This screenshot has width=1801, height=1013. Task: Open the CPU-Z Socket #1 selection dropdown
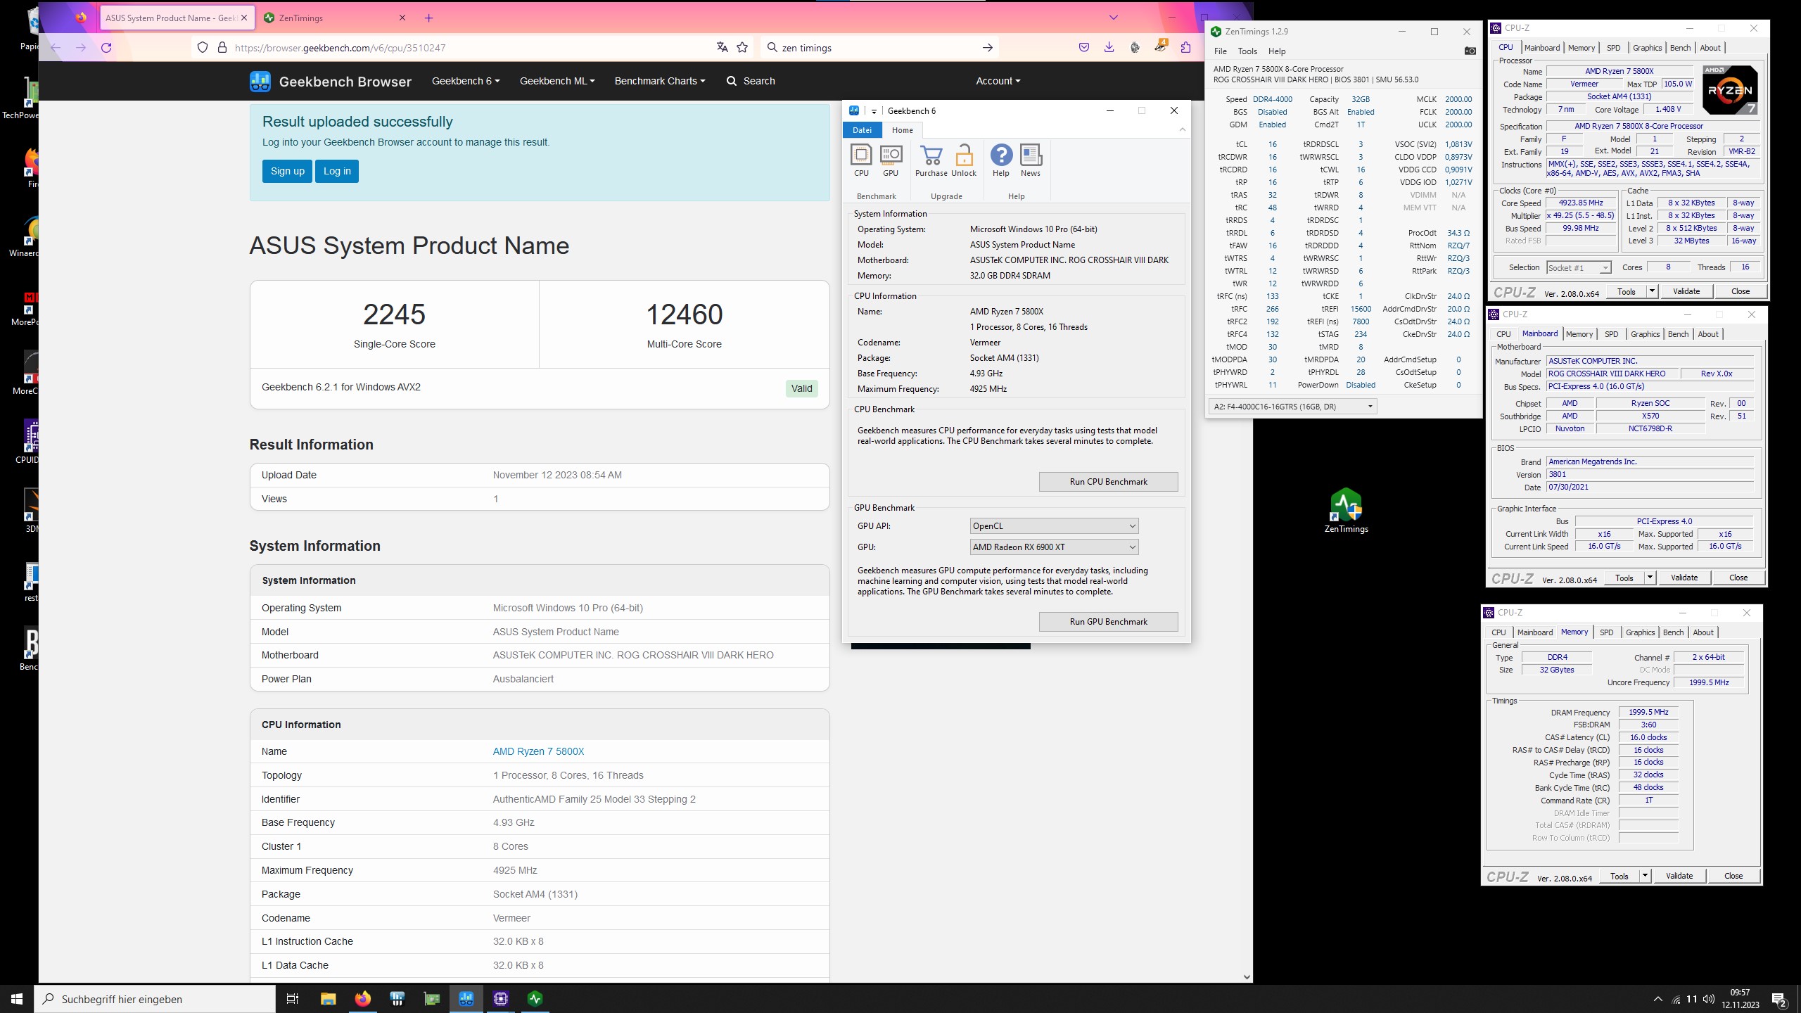click(1578, 267)
